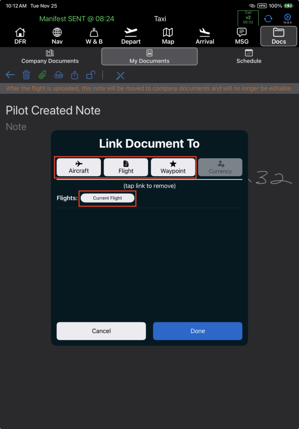Tap the FBO cloud icon
The width and height of the screenshot is (299, 429).
coord(59,75)
